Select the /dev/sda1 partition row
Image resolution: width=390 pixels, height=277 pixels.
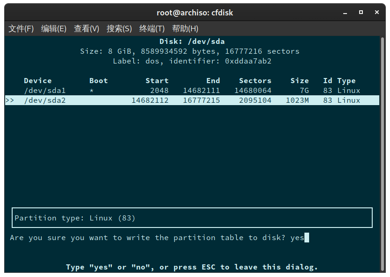(45, 90)
